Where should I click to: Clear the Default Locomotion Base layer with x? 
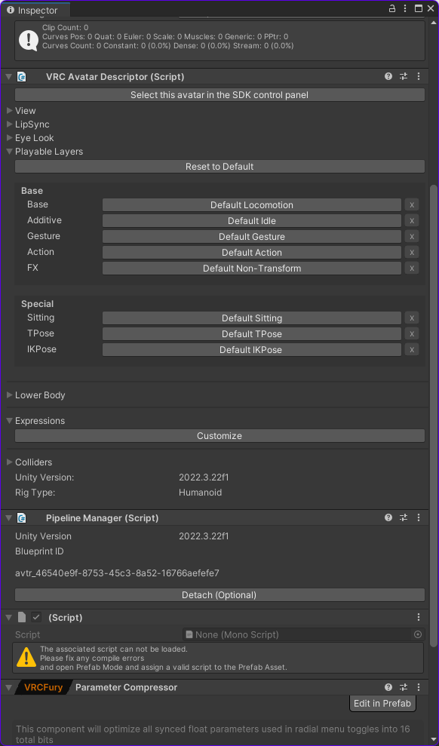click(412, 205)
